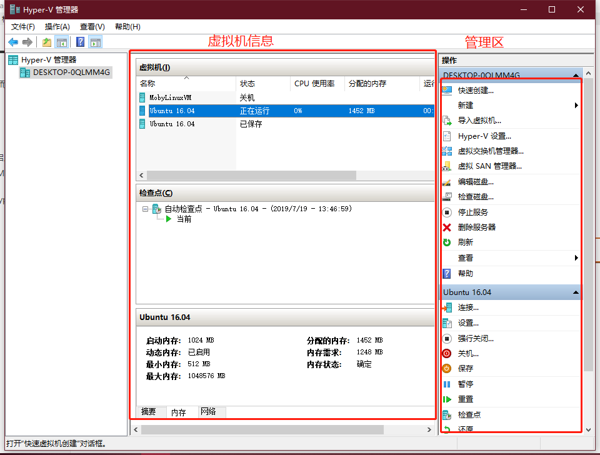The image size is (600, 455).
Task: Select Hyper-V 管理器 root tree node
Action: coord(42,60)
